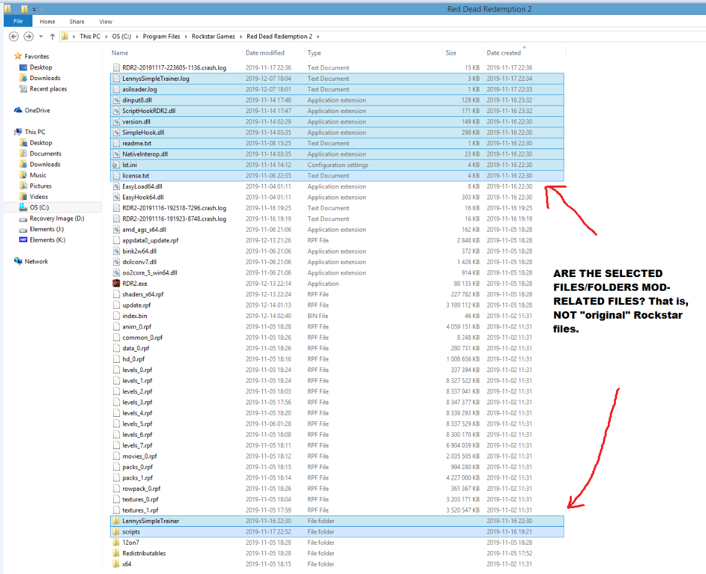Select index.bin file

337,316
